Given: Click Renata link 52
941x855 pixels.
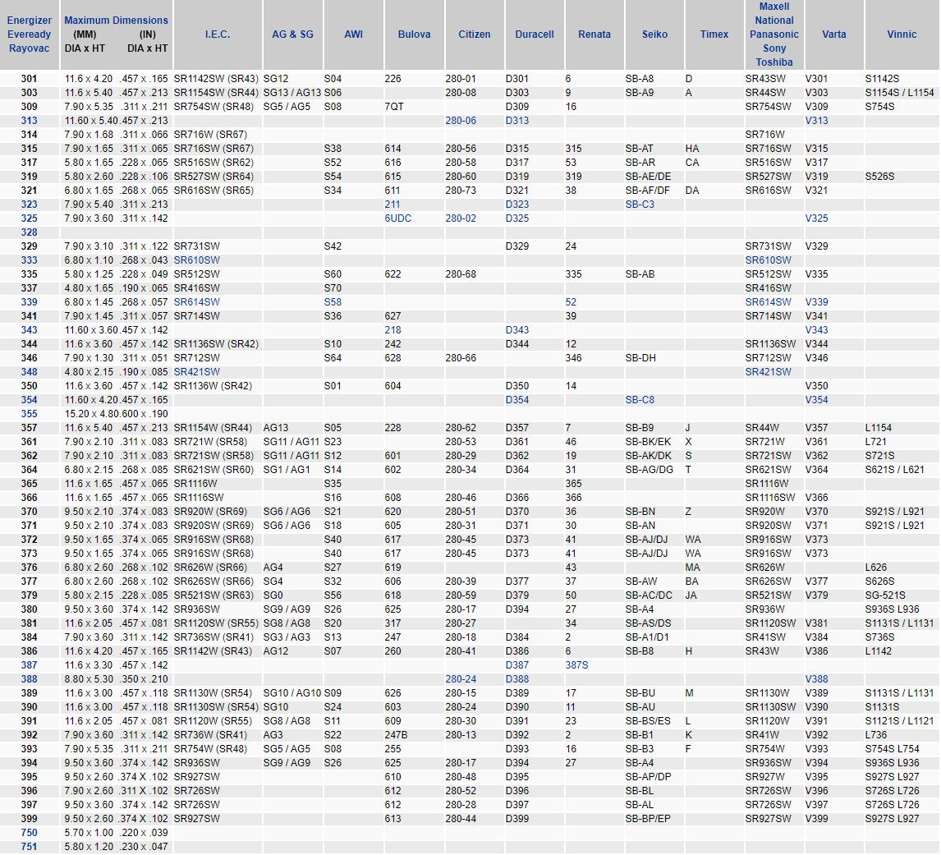Looking at the screenshot, I should click(571, 302).
